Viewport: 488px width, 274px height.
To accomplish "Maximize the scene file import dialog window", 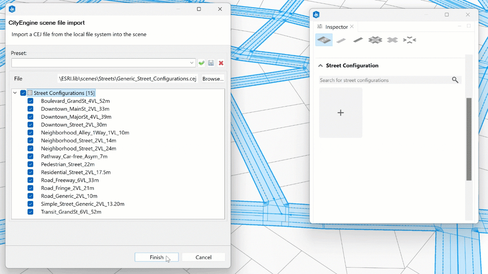I will 199,9.
